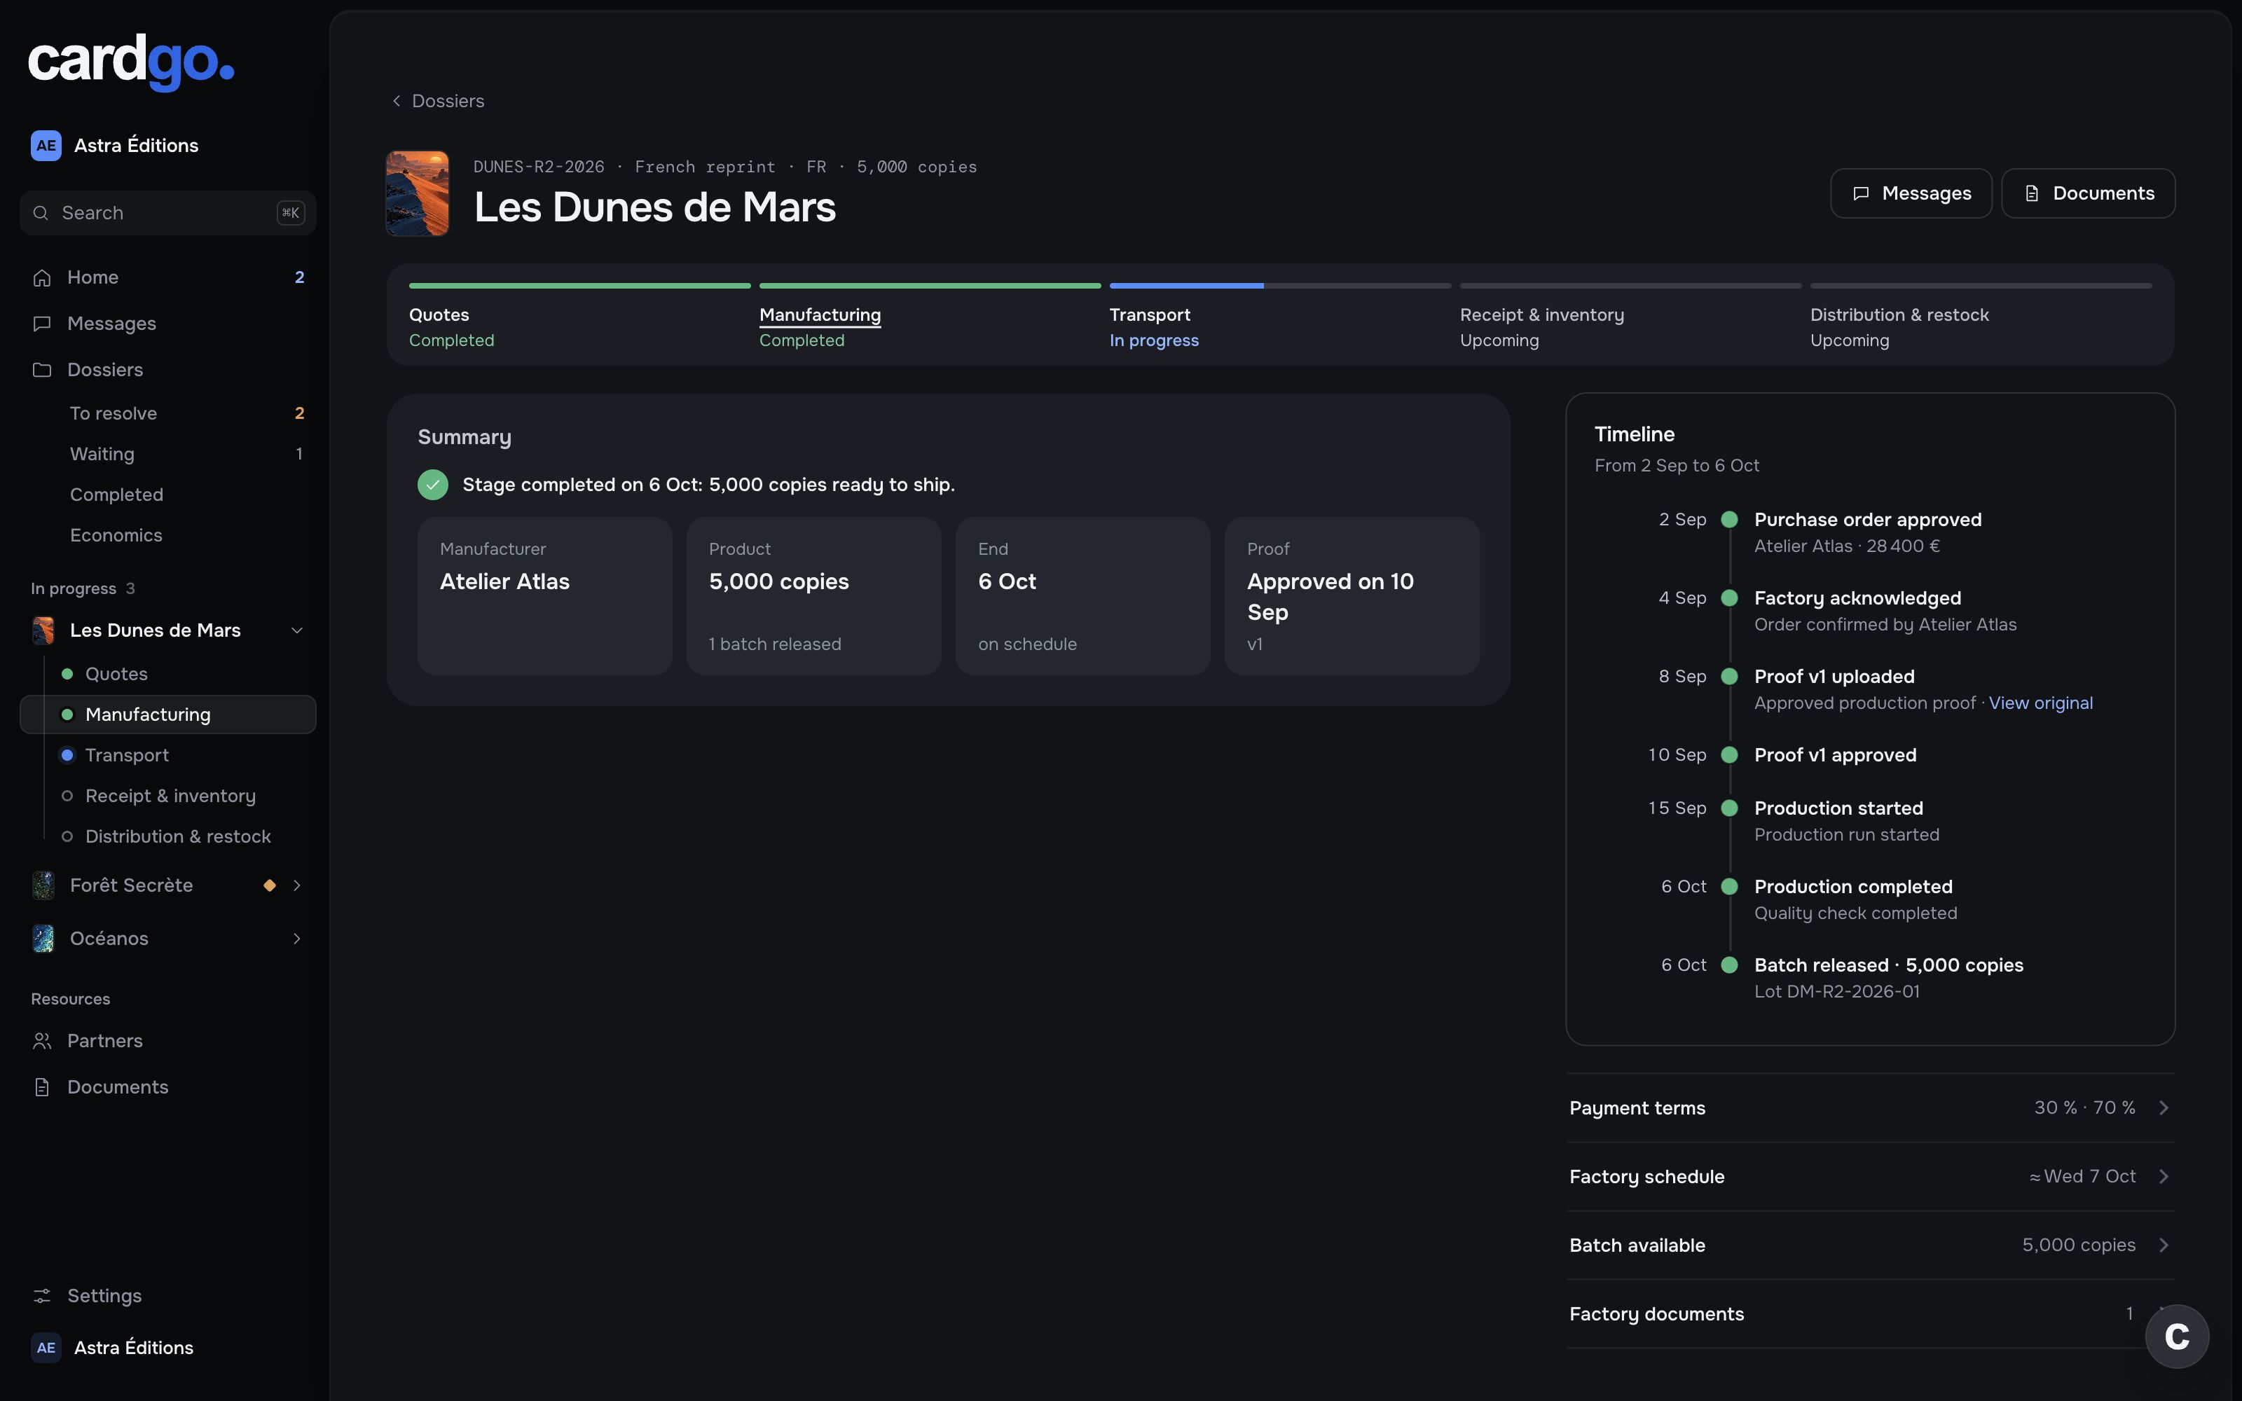
Task: Click the Forêt Secrète cover icon
Action: click(x=43, y=885)
